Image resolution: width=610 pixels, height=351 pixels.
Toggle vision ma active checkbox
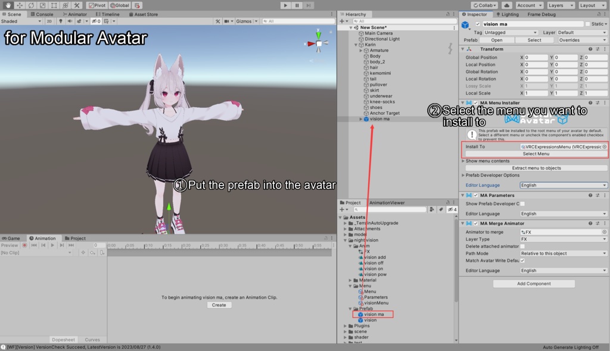point(478,24)
